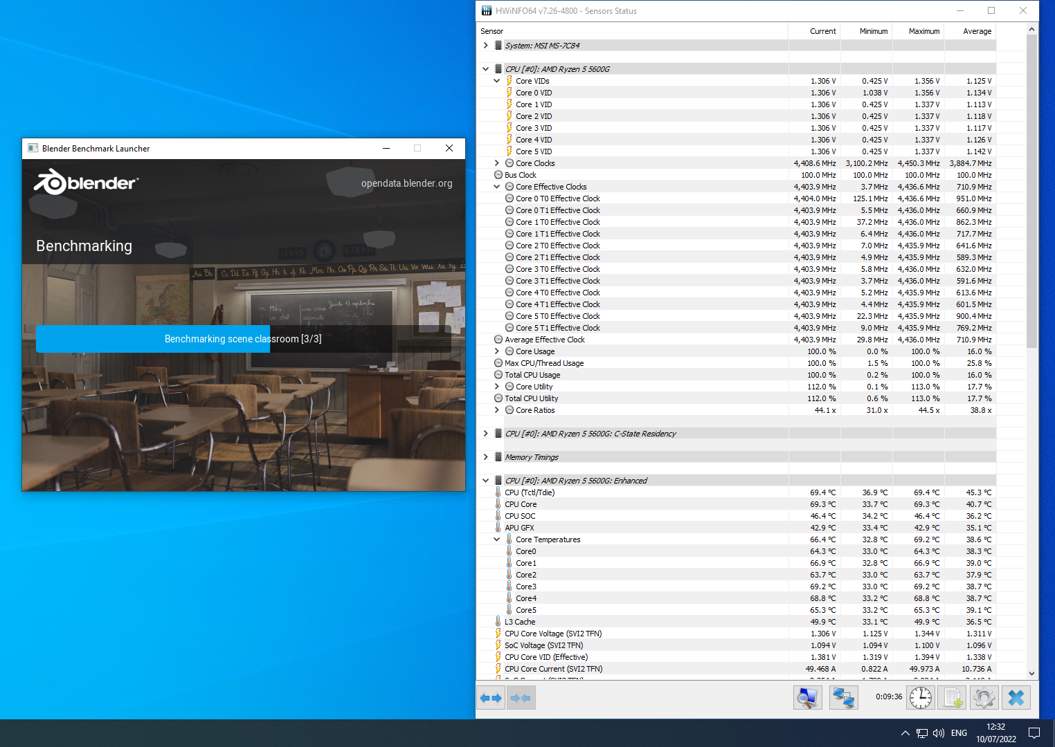Open remote sensor monitoring network computers icon

[843, 698]
